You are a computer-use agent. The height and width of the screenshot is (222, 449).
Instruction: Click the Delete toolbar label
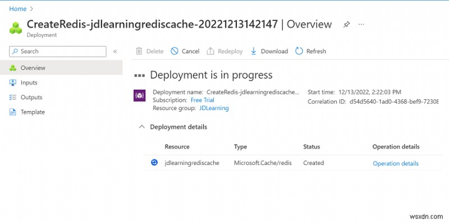pos(155,52)
